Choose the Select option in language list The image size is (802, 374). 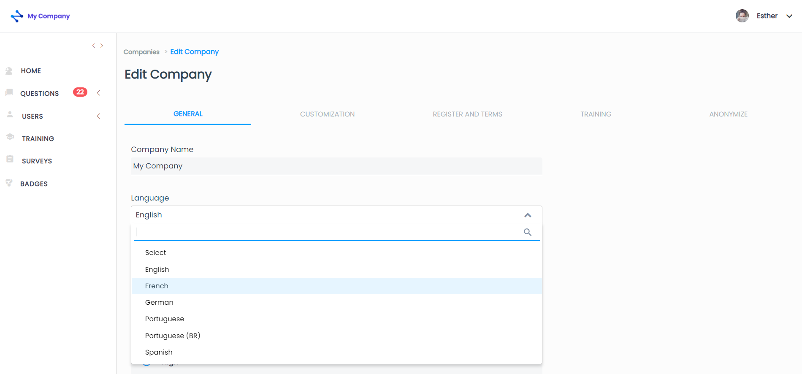tap(336, 252)
